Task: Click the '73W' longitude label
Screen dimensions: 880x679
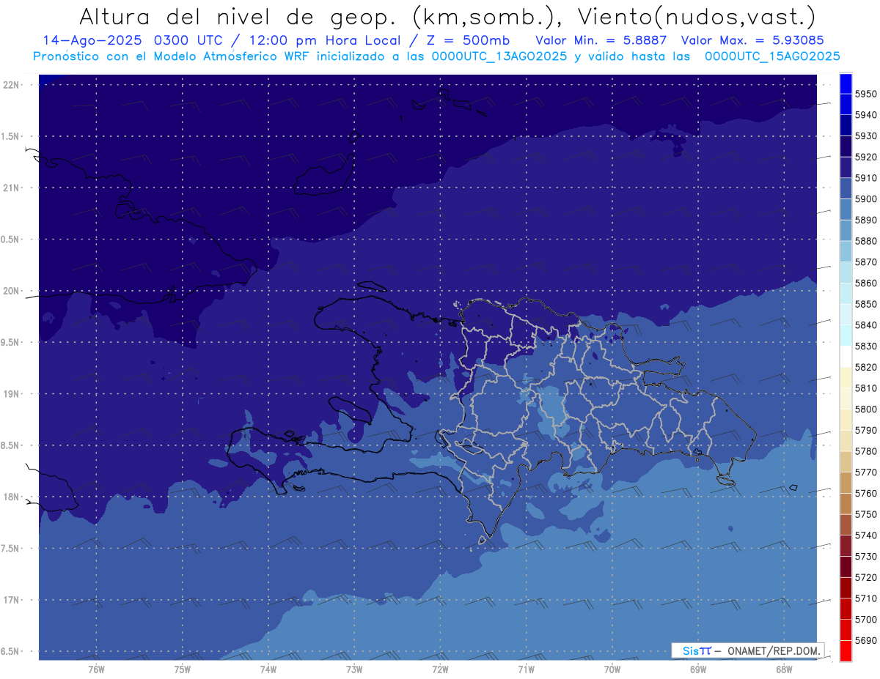Action: click(x=354, y=669)
